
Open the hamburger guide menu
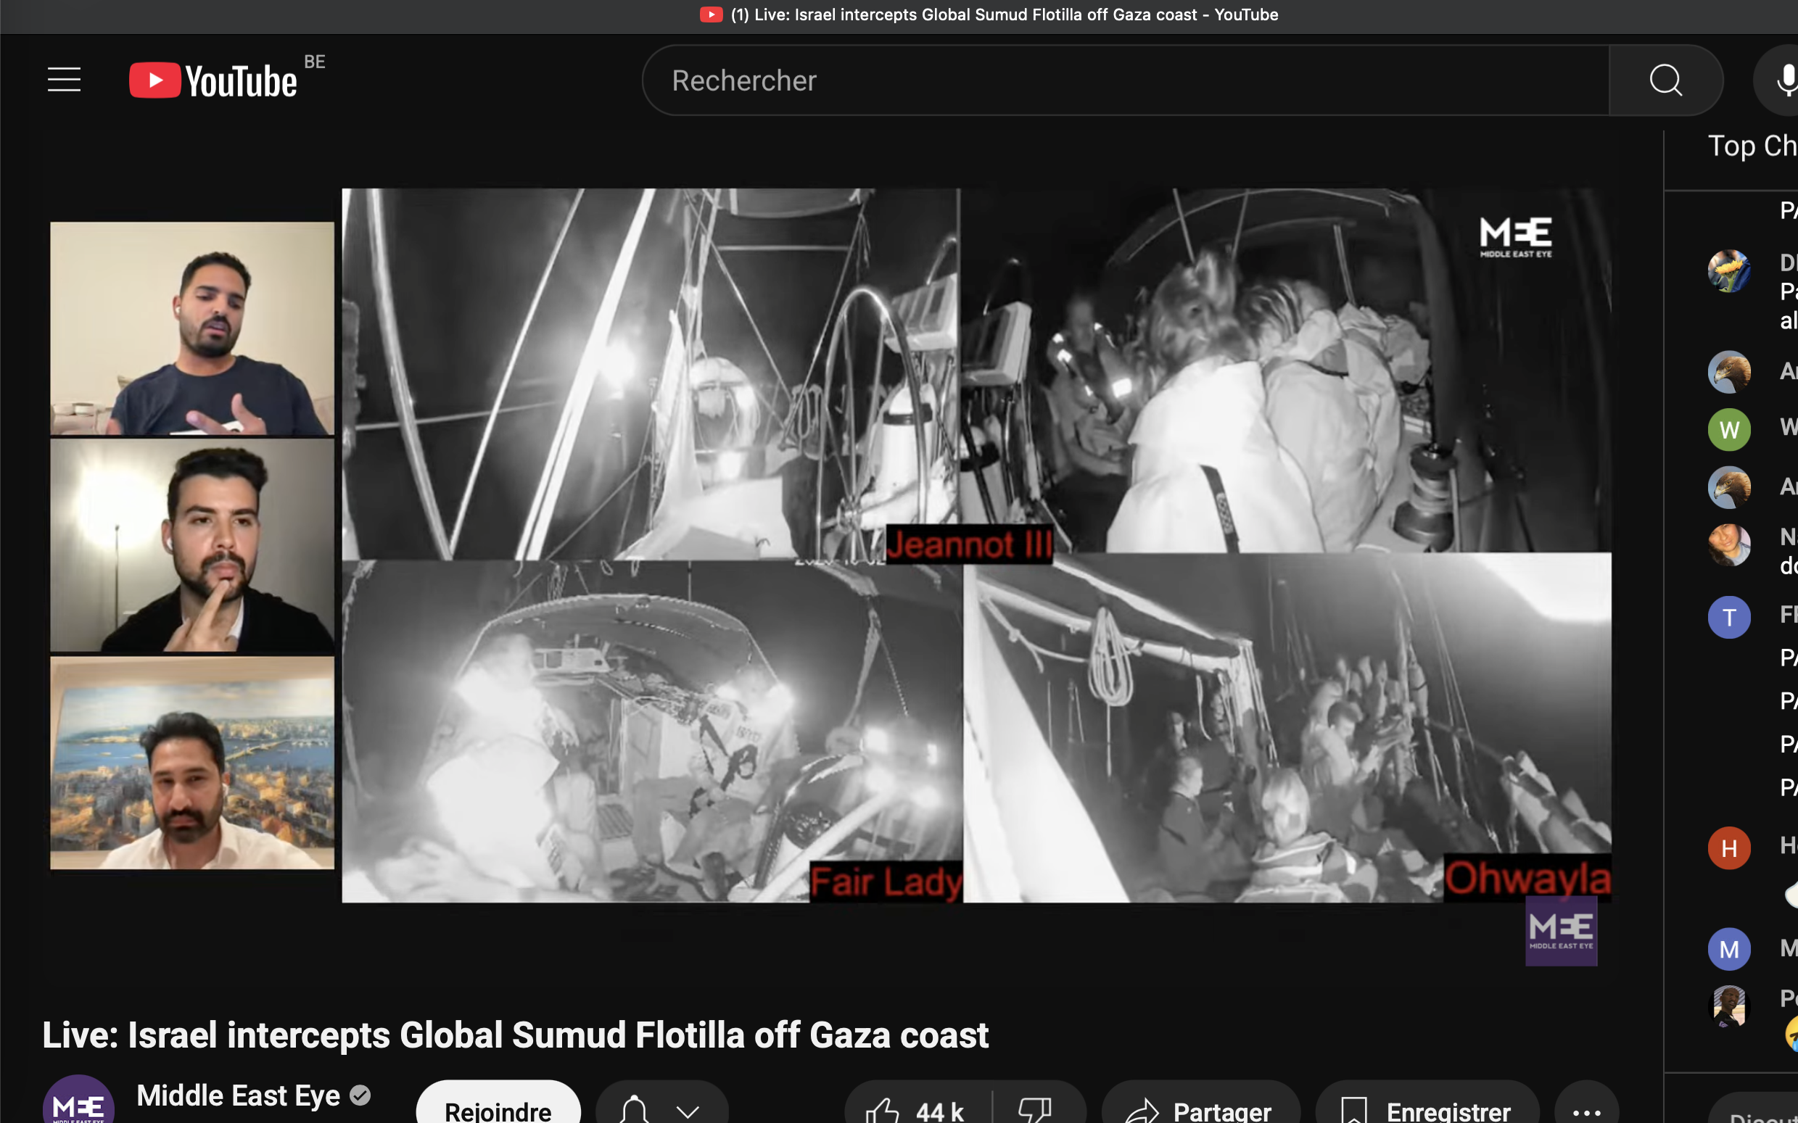click(x=64, y=80)
